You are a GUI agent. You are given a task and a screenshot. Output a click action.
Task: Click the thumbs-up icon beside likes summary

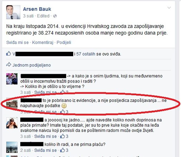pyautogui.click(x=9, y=53)
